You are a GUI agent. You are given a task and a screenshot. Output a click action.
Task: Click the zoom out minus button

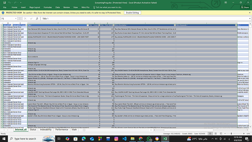click(225, 134)
